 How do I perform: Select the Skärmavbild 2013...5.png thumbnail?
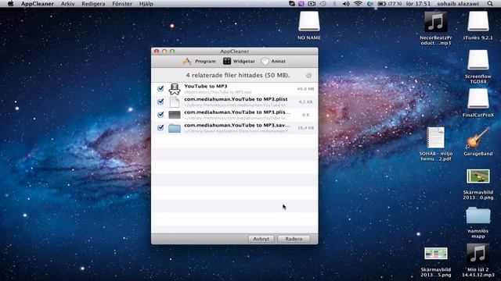[x=436, y=254]
